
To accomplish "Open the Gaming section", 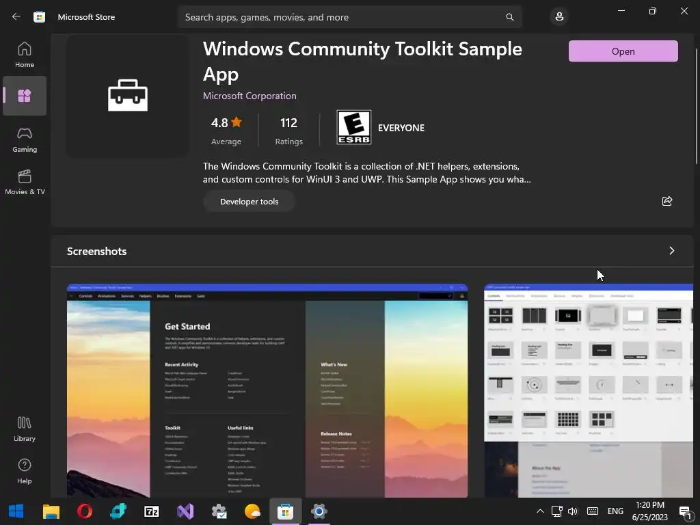I will pos(25,139).
